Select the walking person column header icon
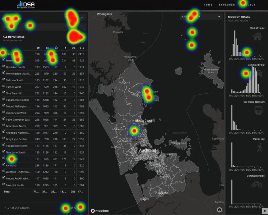The height and width of the screenshot is (215, 268). click(66, 48)
